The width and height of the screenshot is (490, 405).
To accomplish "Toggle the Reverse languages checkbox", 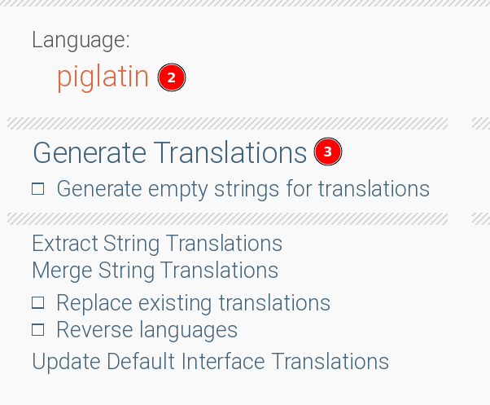I will coord(37,330).
